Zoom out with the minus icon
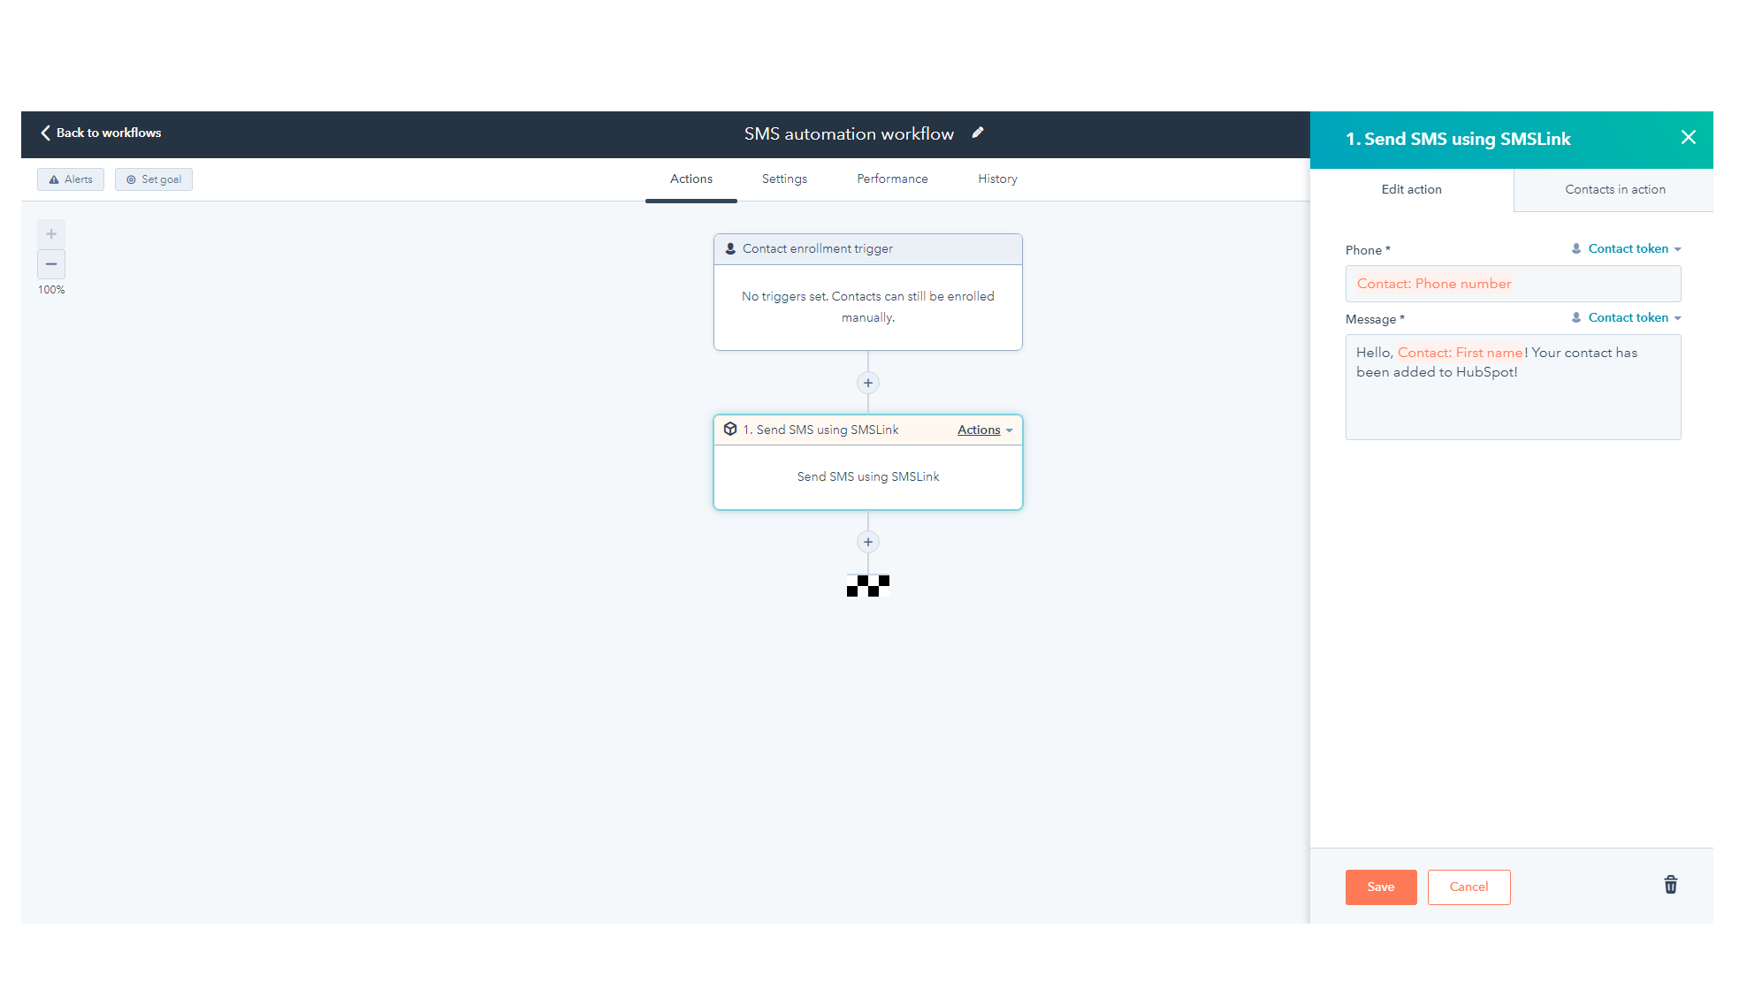 tap(51, 264)
